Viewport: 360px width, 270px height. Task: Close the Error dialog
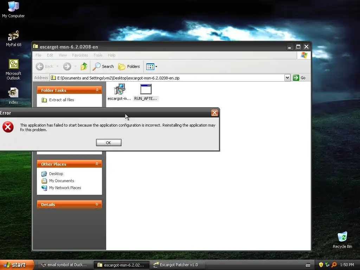click(214, 113)
